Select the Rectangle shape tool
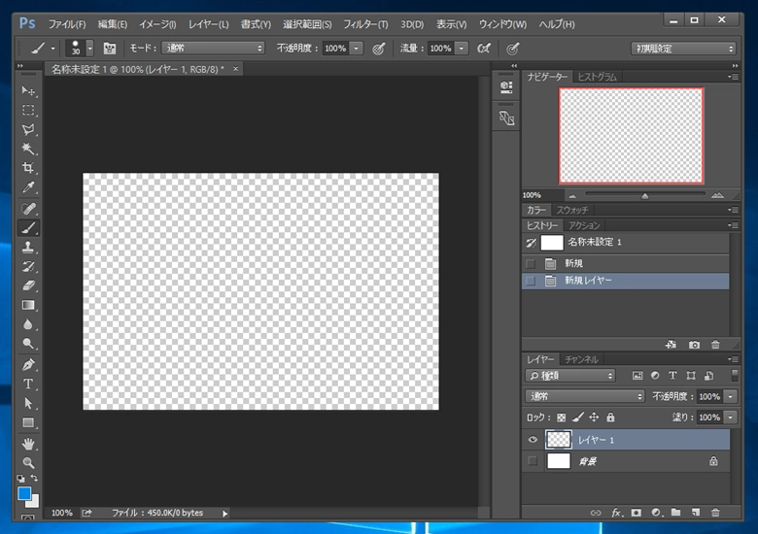Image resolution: width=758 pixels, height=534 pixels. coord(28,423)
